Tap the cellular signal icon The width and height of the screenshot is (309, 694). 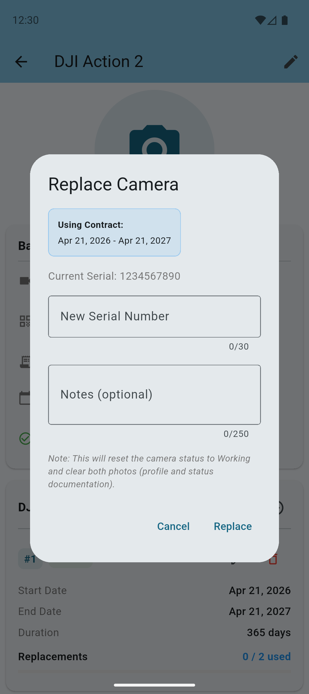272,20
